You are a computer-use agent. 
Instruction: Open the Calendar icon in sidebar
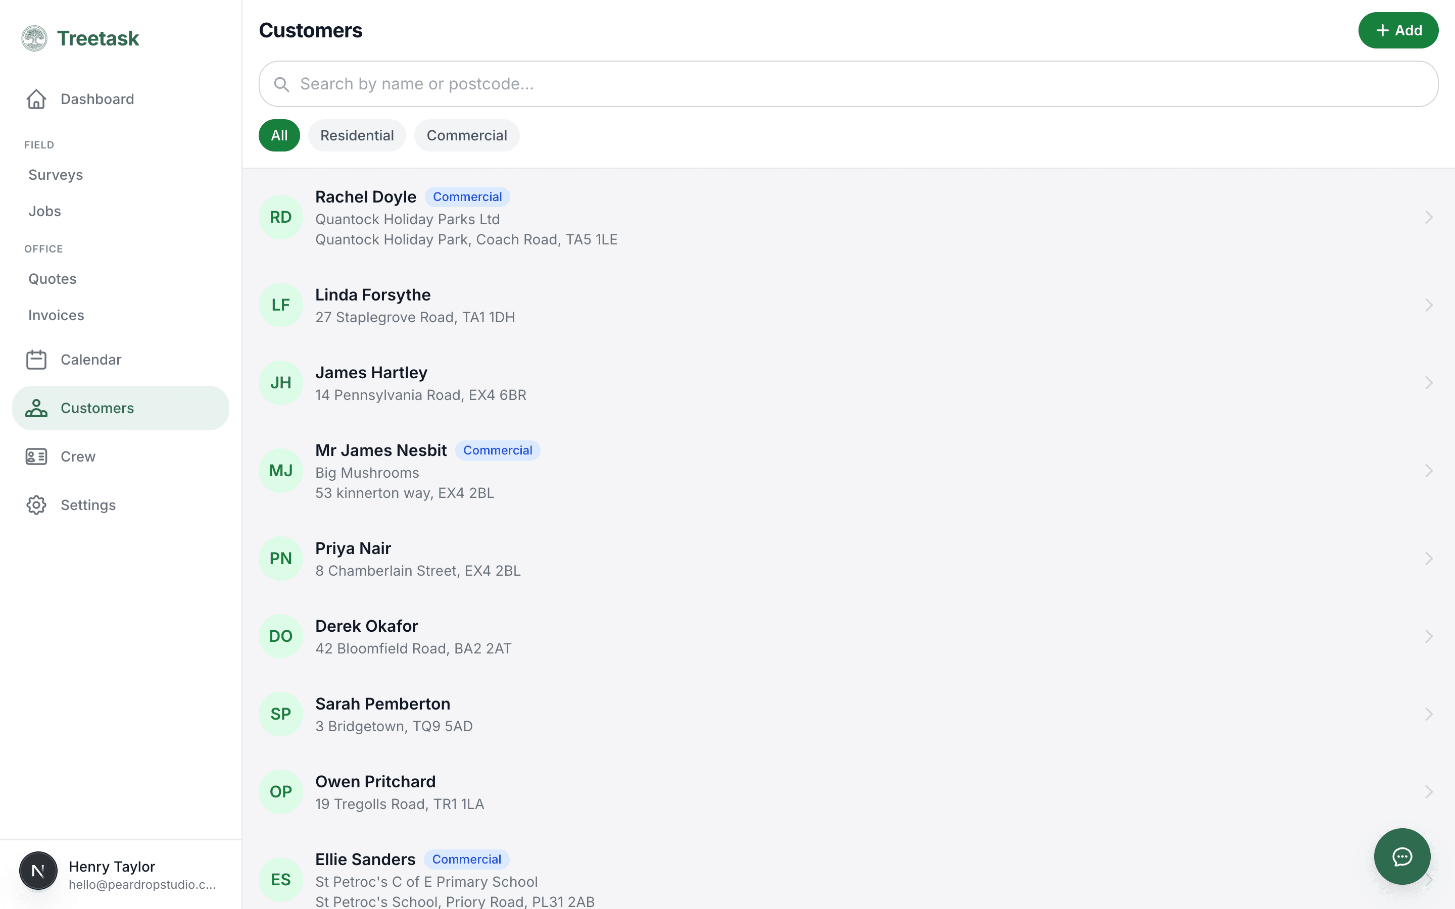click(36, 360)
